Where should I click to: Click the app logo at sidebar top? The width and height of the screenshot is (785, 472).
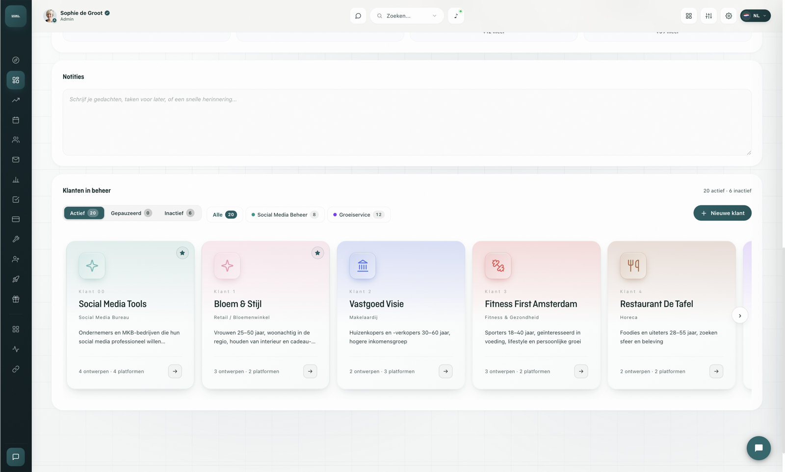pyautogui.click(x=16, y=16)
